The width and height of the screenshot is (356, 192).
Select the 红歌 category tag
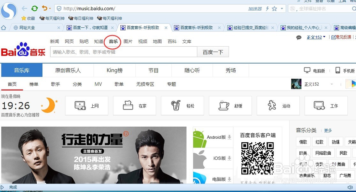point(319,142)
